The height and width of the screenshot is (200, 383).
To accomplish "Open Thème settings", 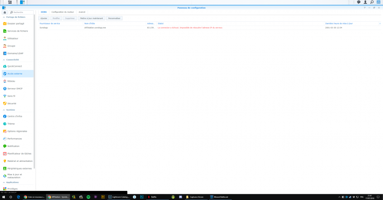I will click(18, 124).
